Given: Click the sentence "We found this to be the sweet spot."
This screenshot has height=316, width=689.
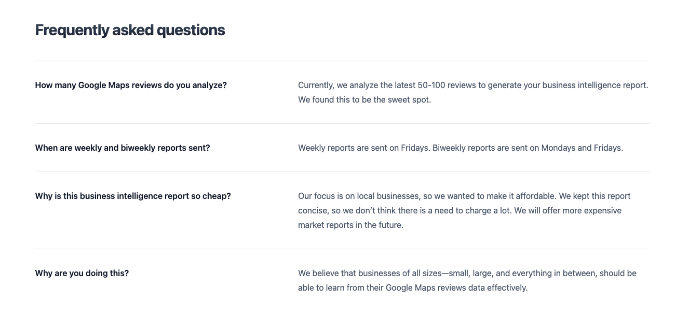Looking at the screenshot, I should (x=364, y=100).
